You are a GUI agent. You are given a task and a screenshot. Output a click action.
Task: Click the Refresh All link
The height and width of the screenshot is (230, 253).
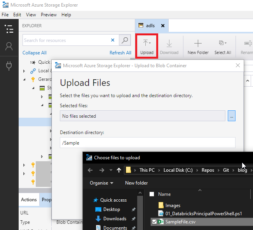click(120, 53)
